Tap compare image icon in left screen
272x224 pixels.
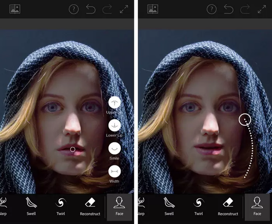(15, 9)
